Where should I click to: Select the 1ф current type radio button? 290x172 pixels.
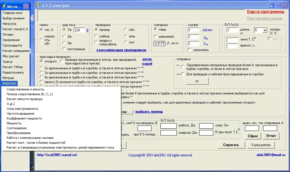click(64, 30)
